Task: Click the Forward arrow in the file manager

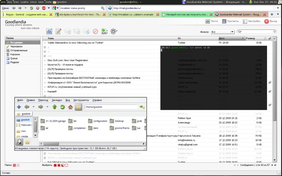Action: click(x=41, y=107)
